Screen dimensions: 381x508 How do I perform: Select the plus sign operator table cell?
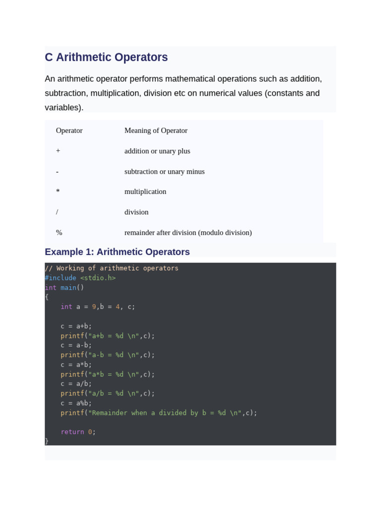point(58,151)
